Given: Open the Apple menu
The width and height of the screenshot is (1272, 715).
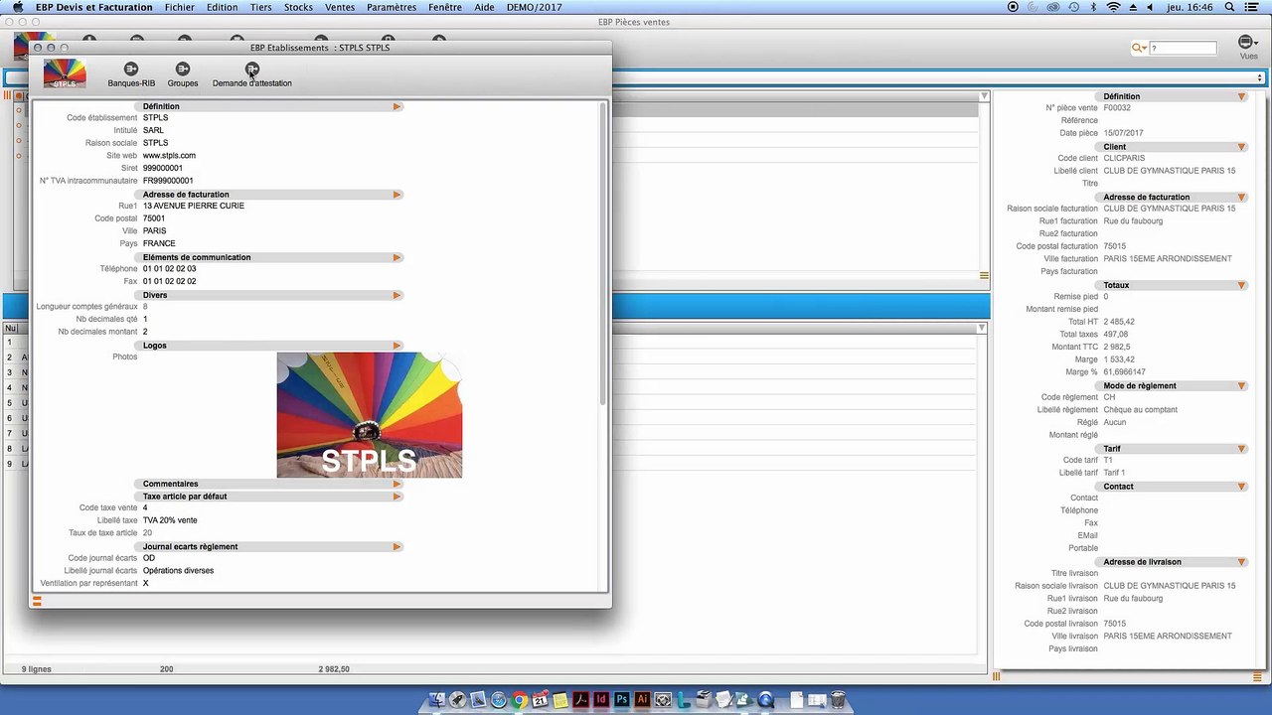Looking at the screenshot, I should pyautogui.click(x=17, y=7).
